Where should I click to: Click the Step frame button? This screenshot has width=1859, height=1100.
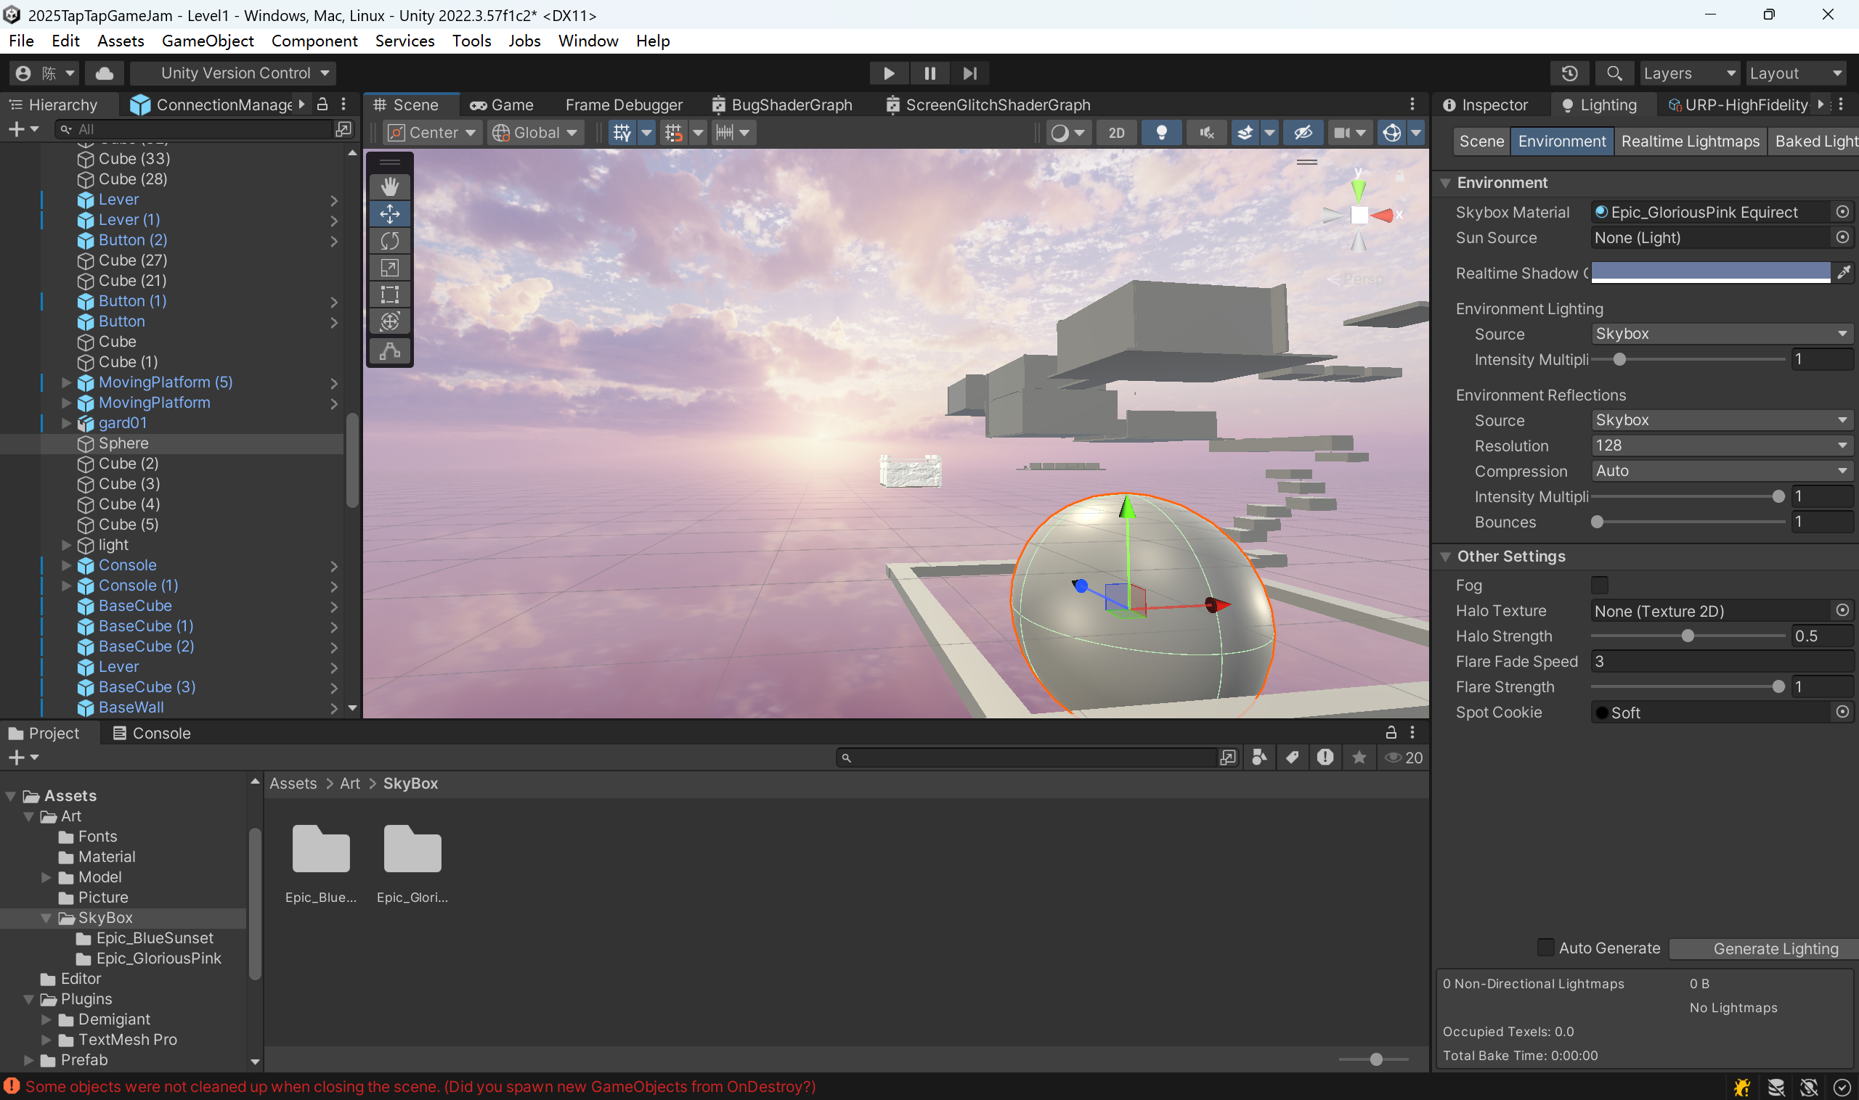(969, 73)
